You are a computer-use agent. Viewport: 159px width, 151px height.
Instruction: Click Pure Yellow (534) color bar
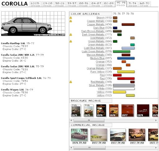coord(126,72)
